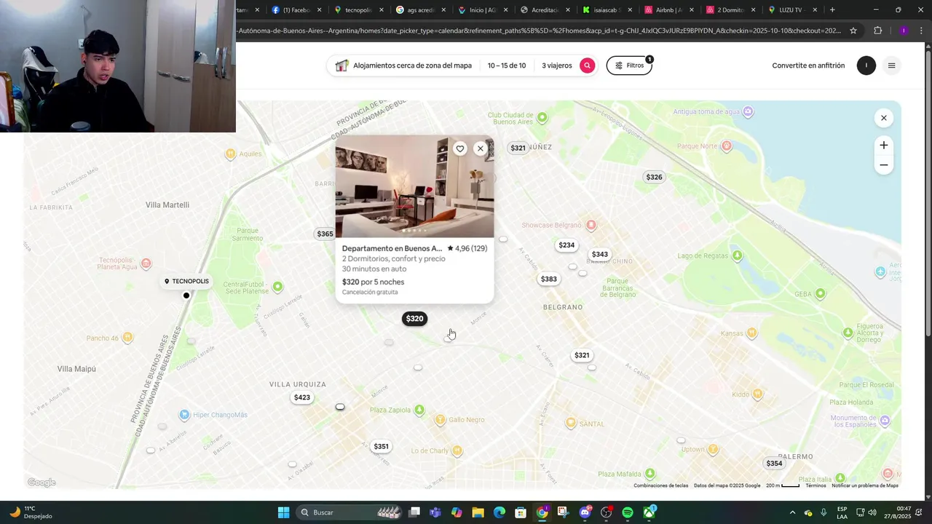Image resolution: width=932 pixels, height=524 pixels.
Task: Click the Monumento de los Españoles icon
Action: 885,421
